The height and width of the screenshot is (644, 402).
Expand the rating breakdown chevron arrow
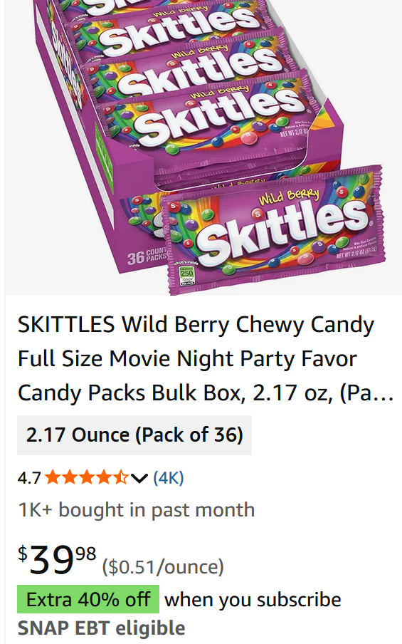point(139,479)
